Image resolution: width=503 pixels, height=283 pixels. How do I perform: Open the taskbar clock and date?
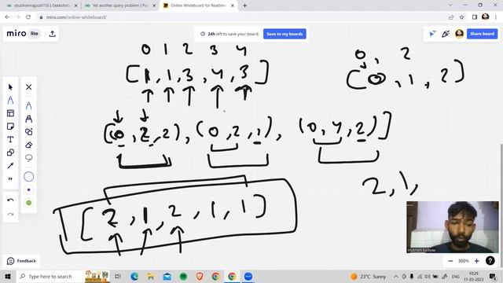pos(473,276)
